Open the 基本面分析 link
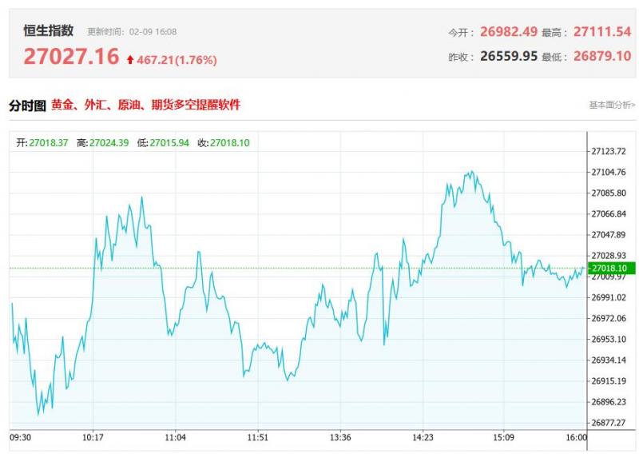 pyautogui.click(x=612, y=105)
